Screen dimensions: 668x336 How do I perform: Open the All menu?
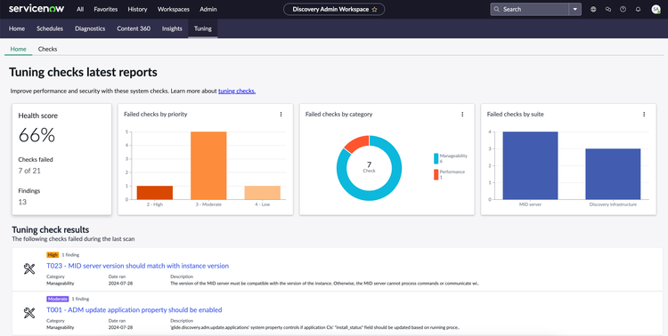click(x=80, y=10)
